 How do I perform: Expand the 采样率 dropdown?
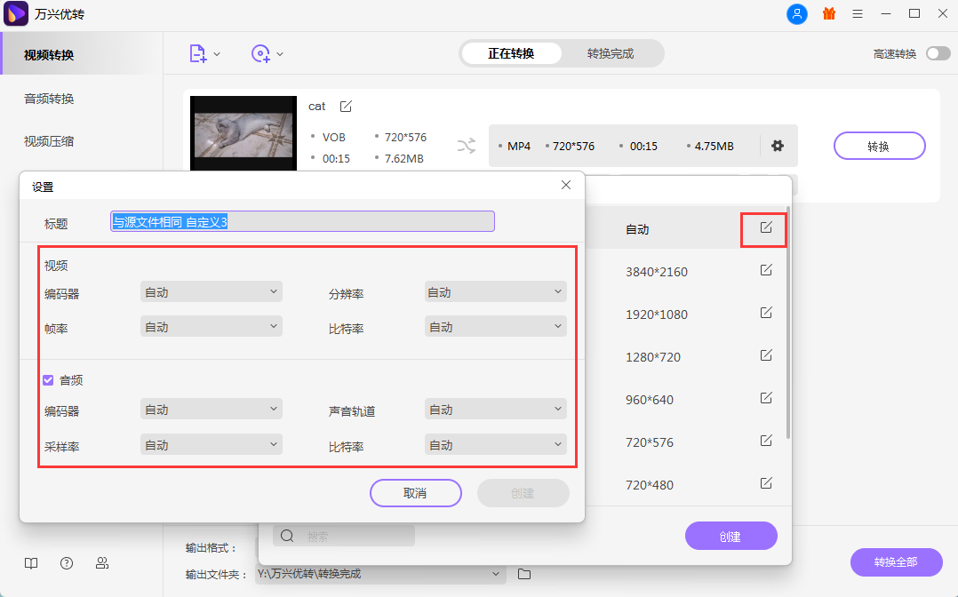coord(212,444)
